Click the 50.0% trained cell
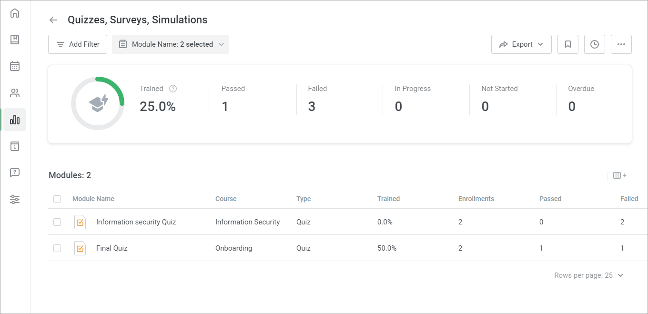 (x=387, y=248)
